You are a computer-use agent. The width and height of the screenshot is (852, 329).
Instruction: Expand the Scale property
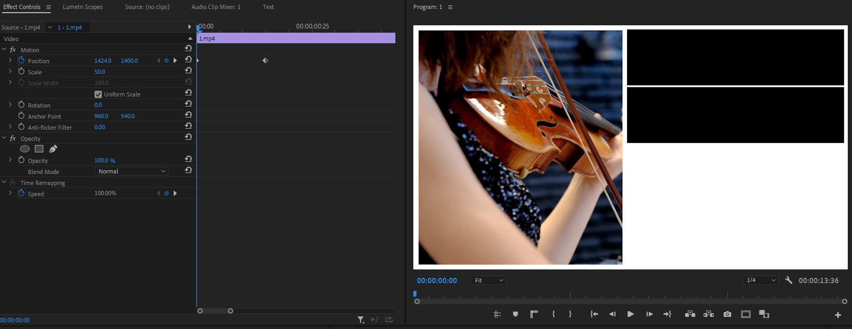(x=10, y=72)
